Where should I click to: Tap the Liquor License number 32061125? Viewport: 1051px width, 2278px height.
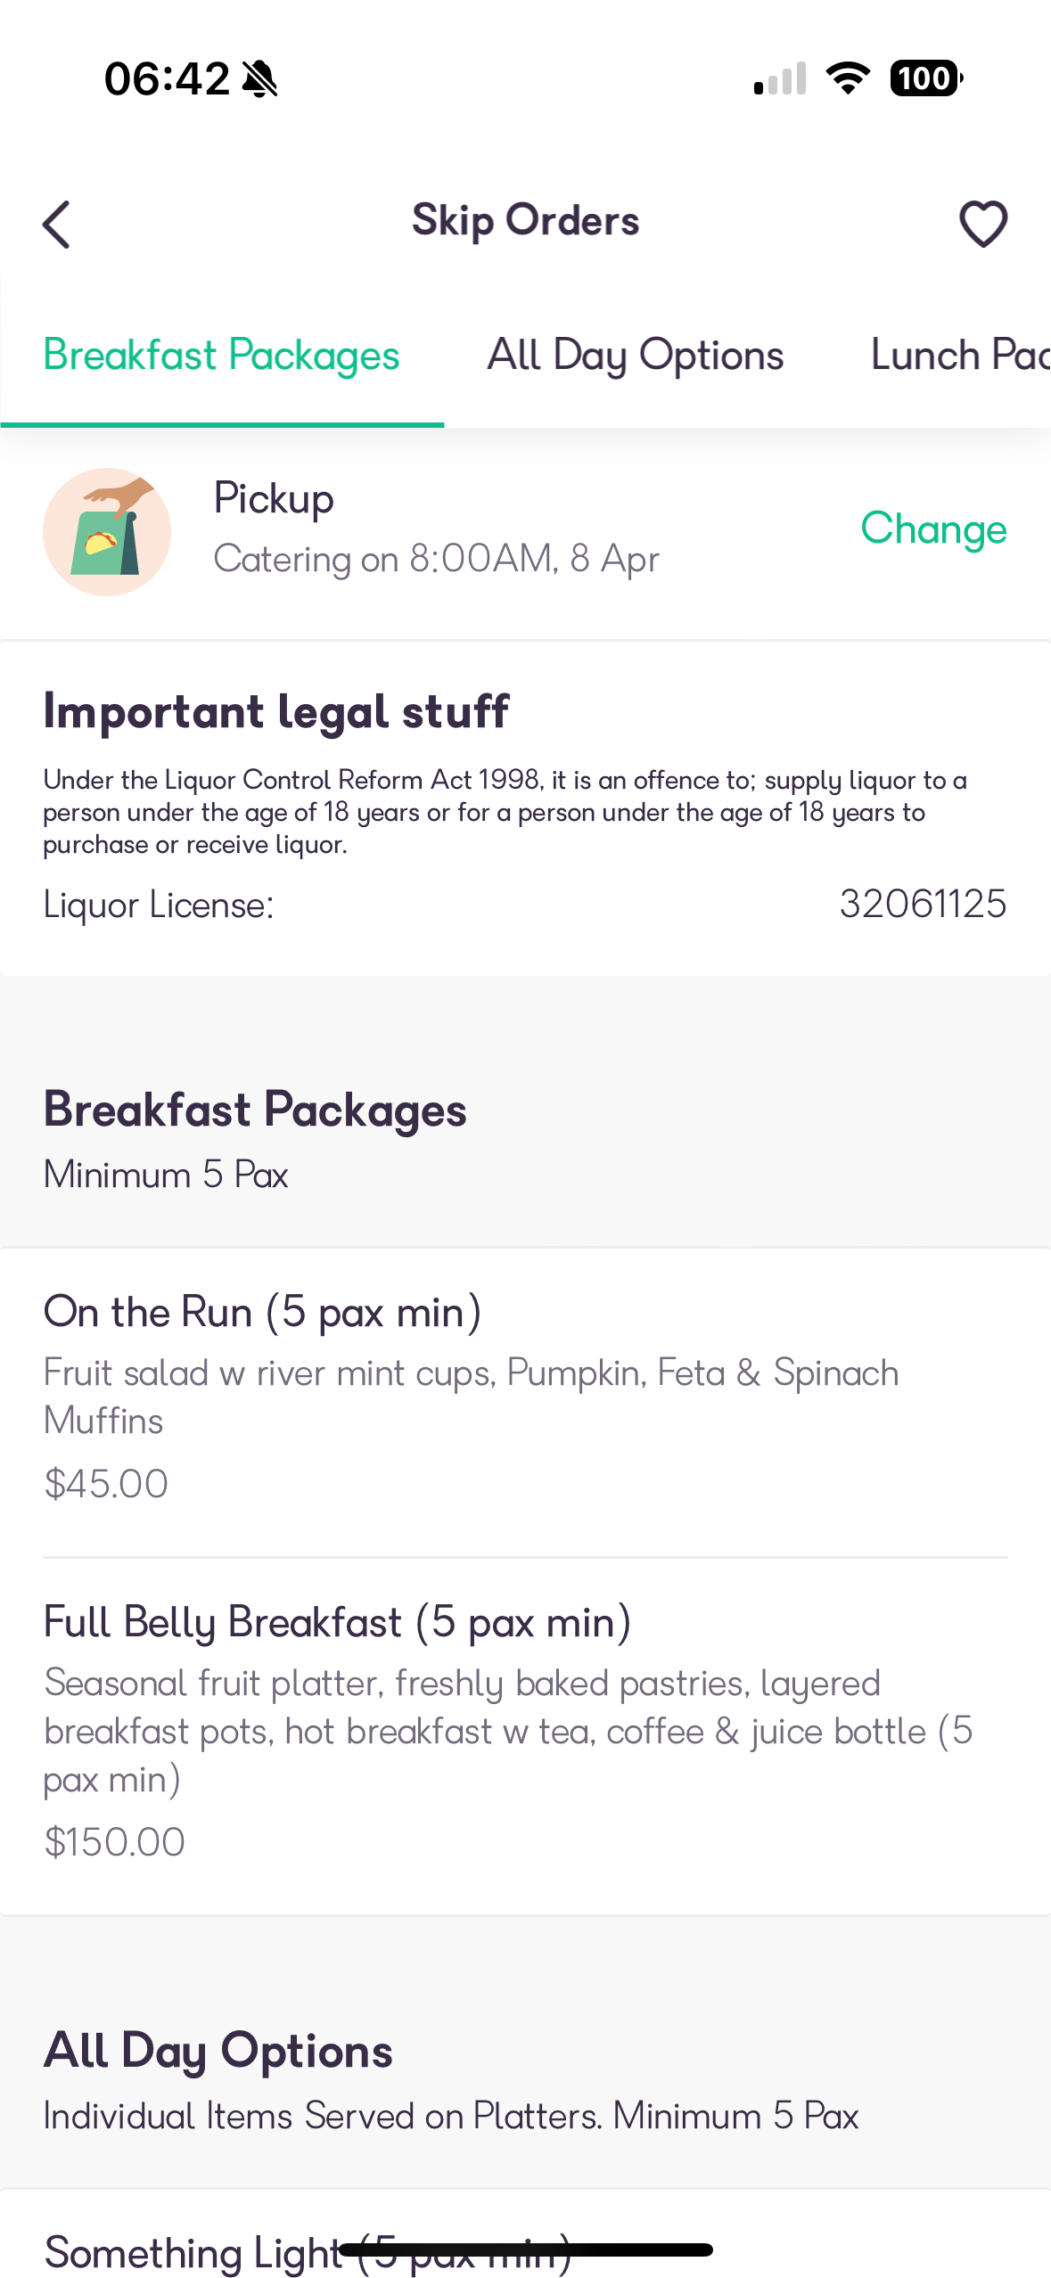(923, 904)
